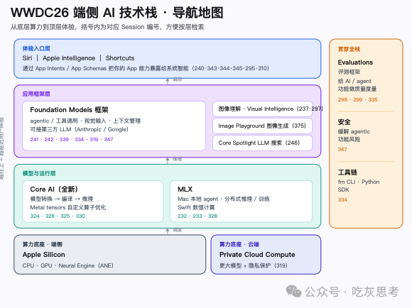Viewport: 412px width, 308px height.
Task: Click the "fm CLI · Python" line
Action: (359, 182)
